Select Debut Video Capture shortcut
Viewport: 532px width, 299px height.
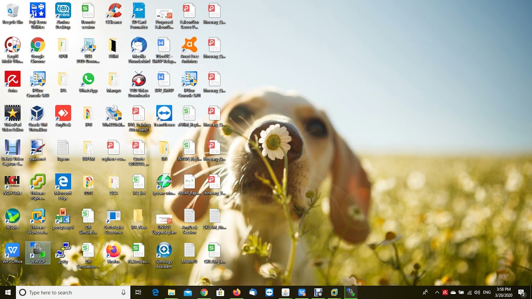click(x=12, y=152)
